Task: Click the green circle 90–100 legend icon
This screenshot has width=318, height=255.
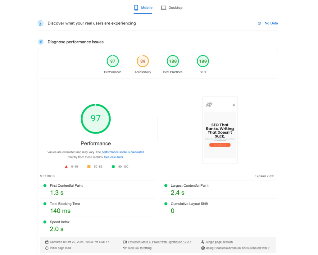Action: (x=113, y=167)
